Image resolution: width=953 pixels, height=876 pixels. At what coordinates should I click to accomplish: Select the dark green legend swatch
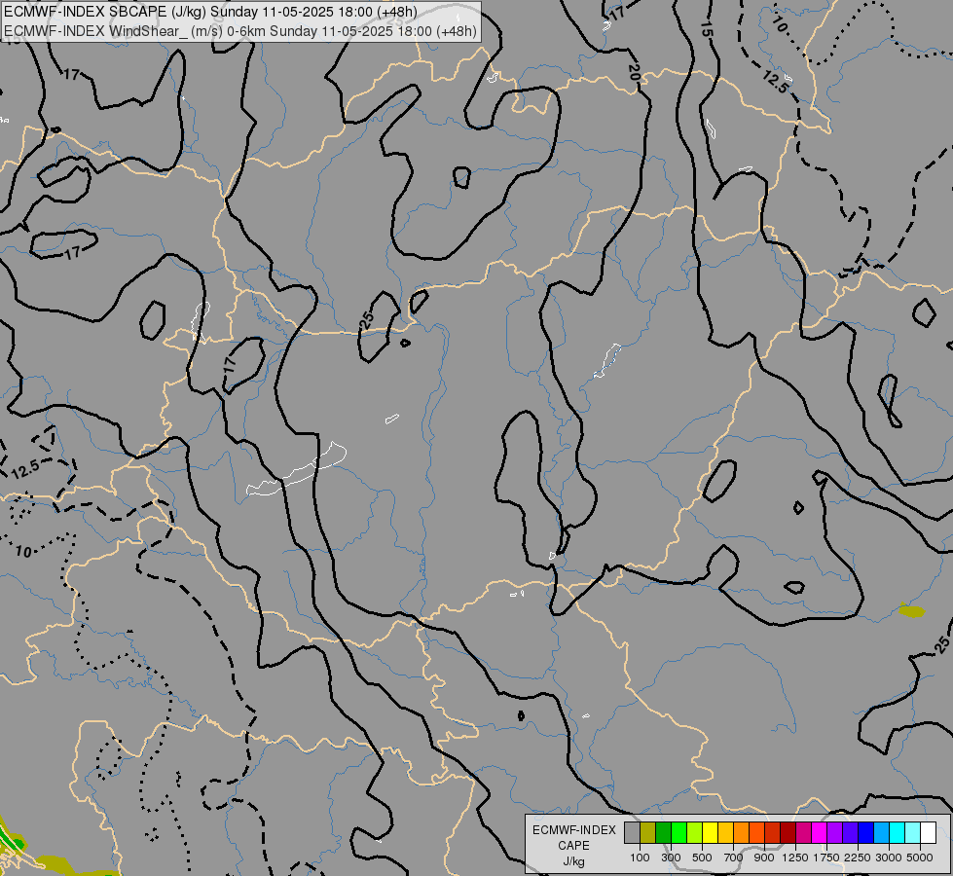coord(663,833)
